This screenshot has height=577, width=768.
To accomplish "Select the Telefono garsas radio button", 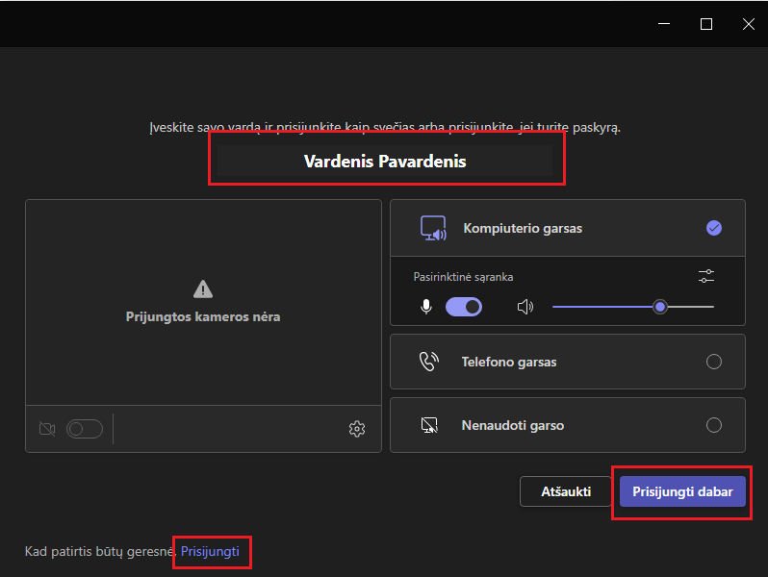I will 713,362.
